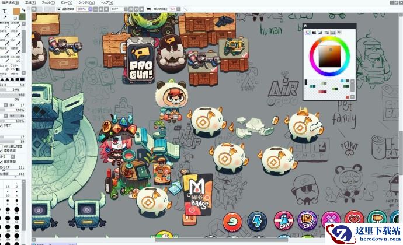Toggle the checkbox under Ver1筆圧特性
This screenshot has height=245, width=403.
[1, 150]
